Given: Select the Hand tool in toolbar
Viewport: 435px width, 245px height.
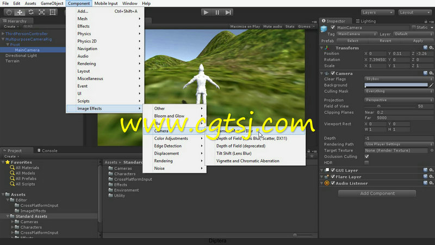Looking at the screenshot, I should tap(9, 12).
